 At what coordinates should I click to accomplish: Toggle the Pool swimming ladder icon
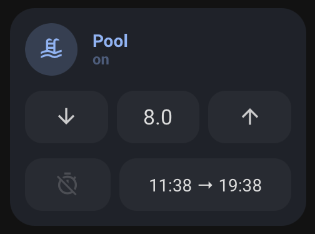coord(51,49)
